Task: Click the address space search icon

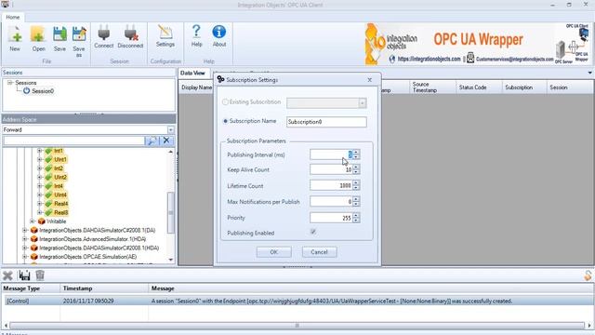Action: click(152, 141)
